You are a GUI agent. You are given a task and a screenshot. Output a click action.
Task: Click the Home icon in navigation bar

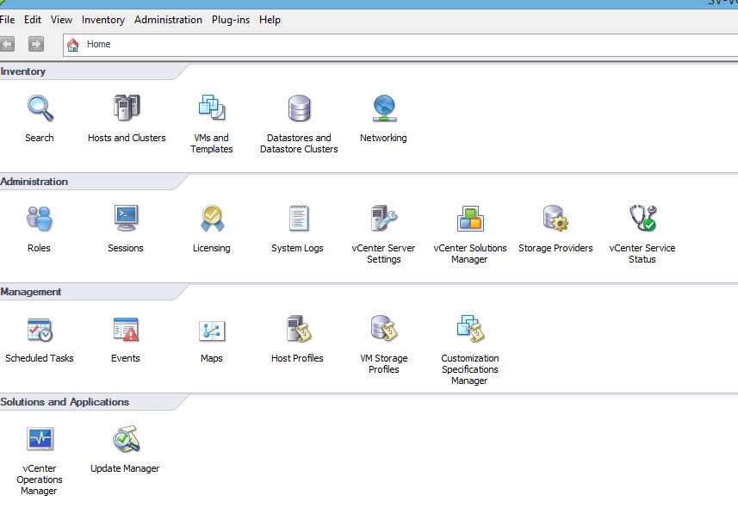(x=72, y=45)
